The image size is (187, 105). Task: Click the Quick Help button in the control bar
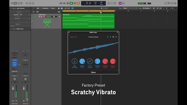[x=18, y=3]
